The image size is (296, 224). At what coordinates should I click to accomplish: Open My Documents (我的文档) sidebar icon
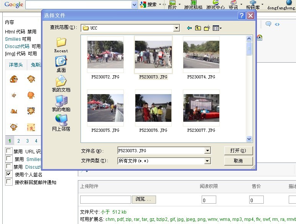pyautogui.click(x=61, y=83)
